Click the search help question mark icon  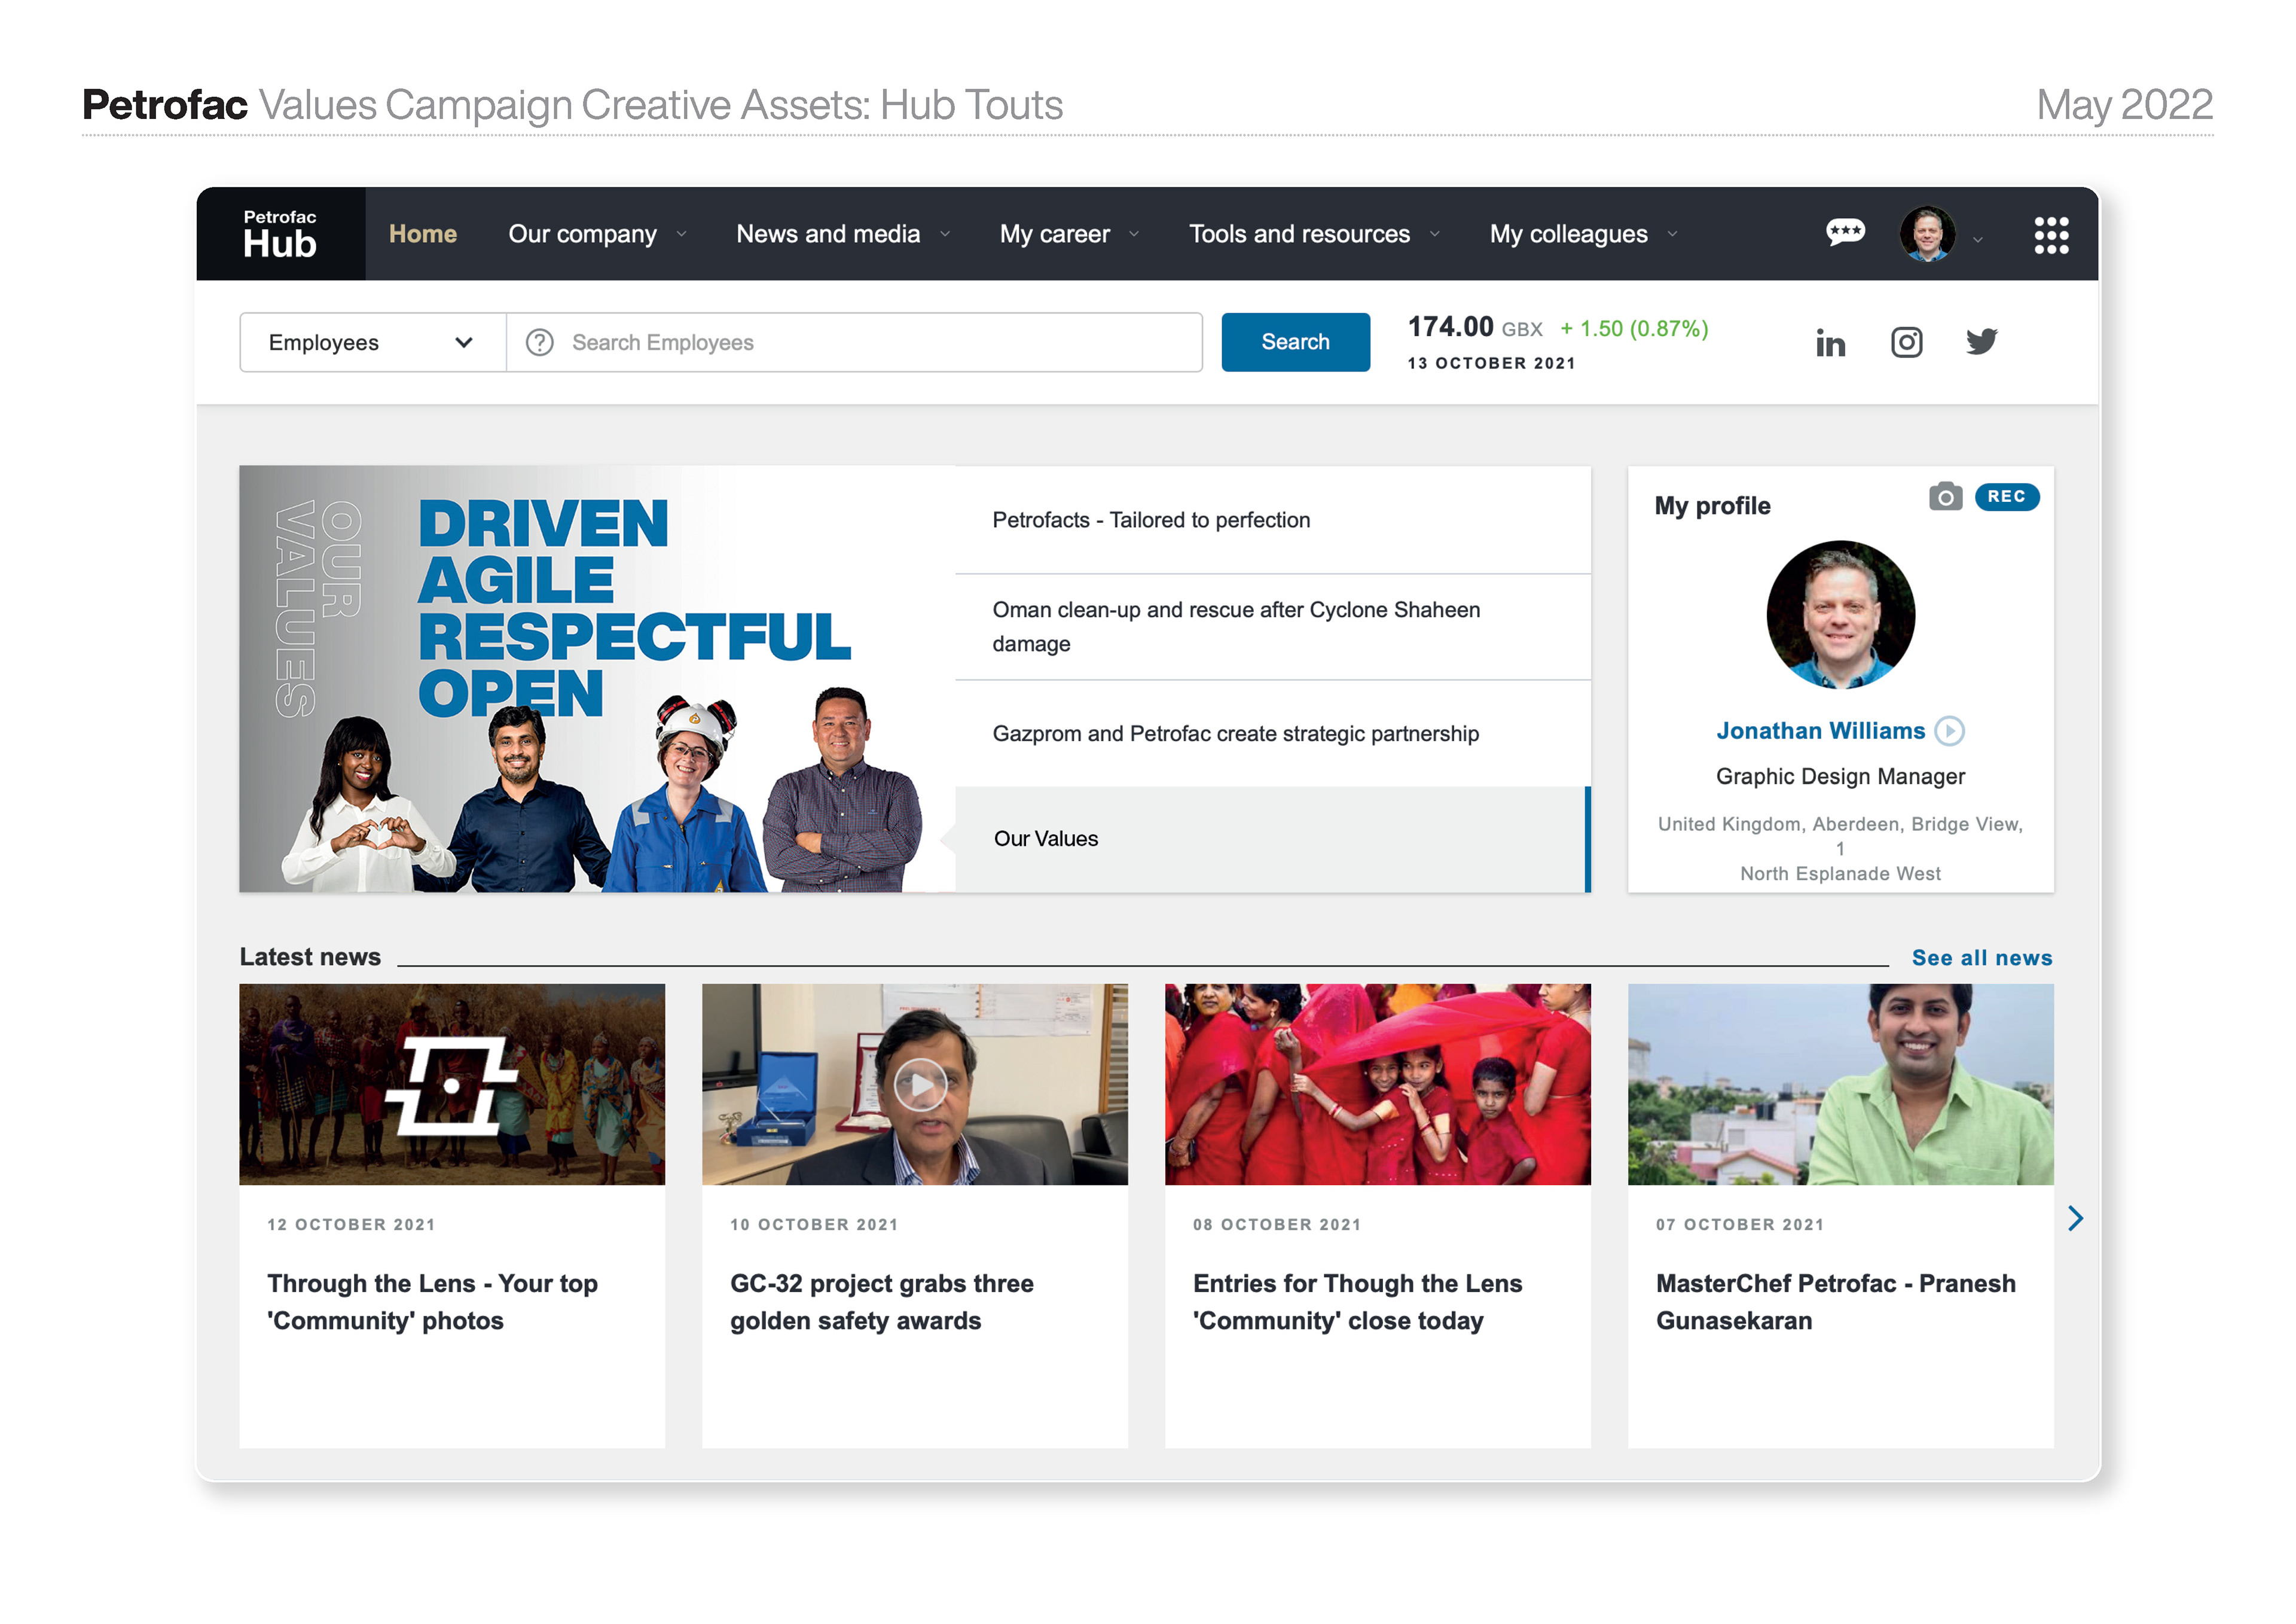[x=540, y=343]
